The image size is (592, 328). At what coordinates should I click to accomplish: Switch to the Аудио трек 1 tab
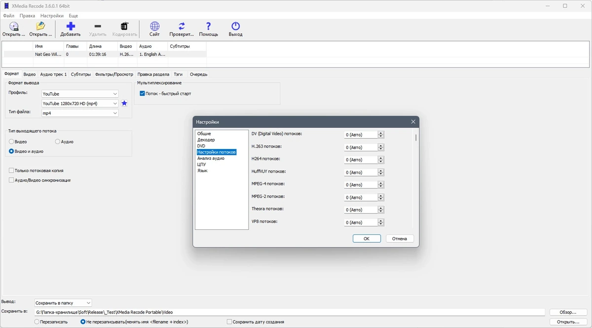(53, 74)
